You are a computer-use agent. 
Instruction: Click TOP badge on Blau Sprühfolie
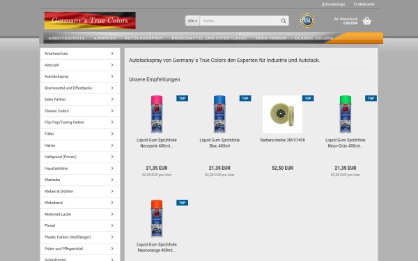click(x=245, y=98)
